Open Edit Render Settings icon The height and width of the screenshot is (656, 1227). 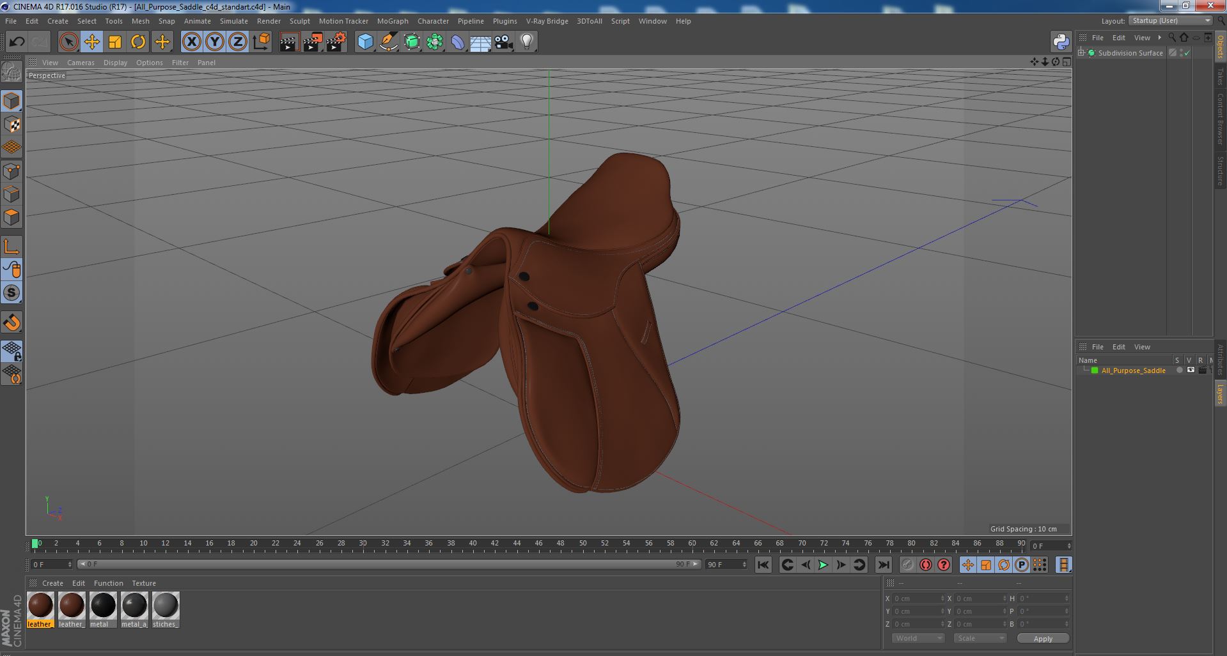click(x=336, y=42)
